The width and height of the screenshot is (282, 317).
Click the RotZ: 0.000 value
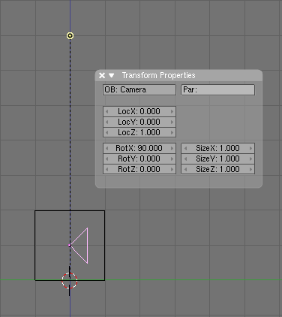pyautogui.click(x=139, y=169)
